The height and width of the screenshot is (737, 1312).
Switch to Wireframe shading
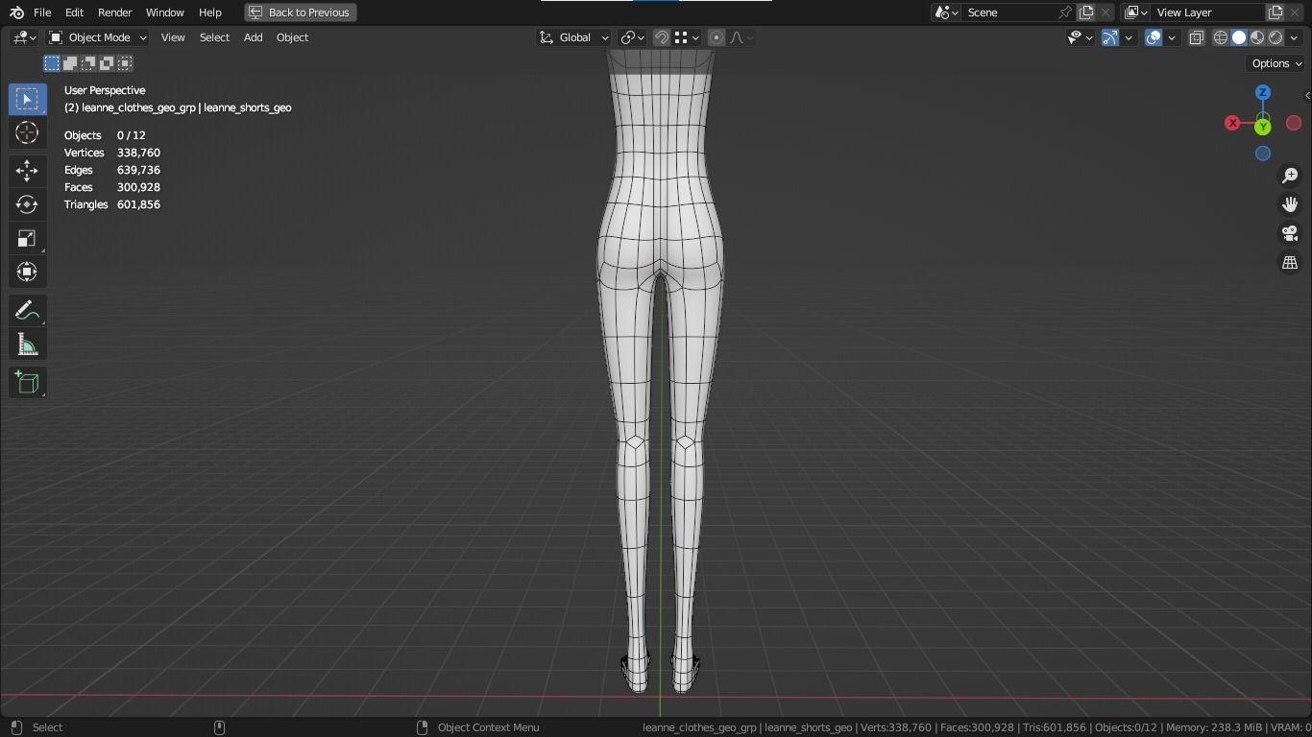click(x=1221, y=37)
